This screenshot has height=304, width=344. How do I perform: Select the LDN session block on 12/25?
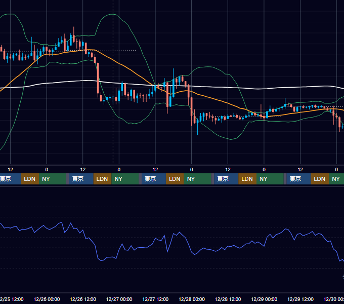pos(30,179)
